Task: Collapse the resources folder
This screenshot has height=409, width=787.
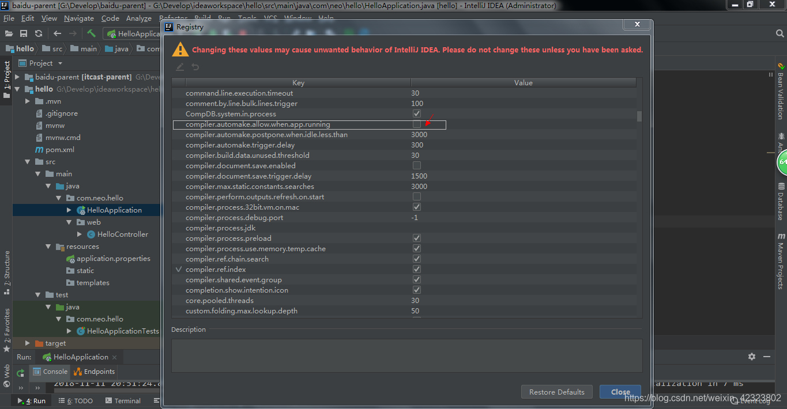Action: coord(48,247)
